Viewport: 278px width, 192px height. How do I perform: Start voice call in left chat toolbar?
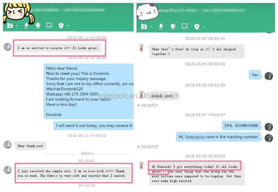(26, 26)
